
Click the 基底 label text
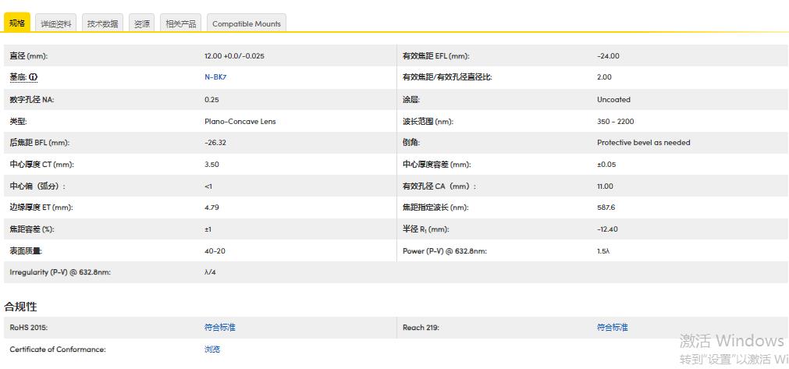coord(19,77)
